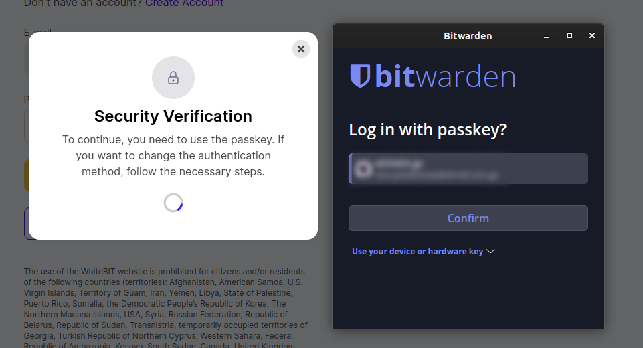Click the loading spinner in the Security Verification dialog
This screenshot has width=643, height=348.
coord(173,203)
